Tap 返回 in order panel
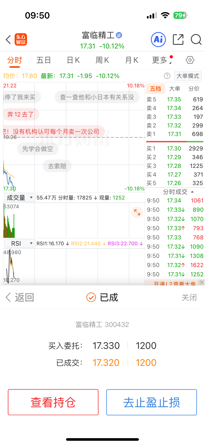This screenshot has height=445, width=205. (x=20, y=297)
